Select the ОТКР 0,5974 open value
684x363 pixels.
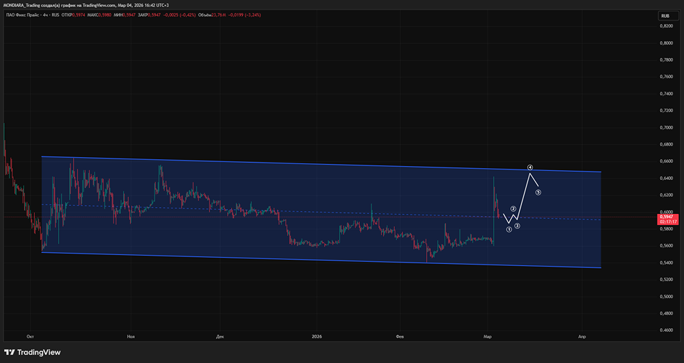click(74, 15)
